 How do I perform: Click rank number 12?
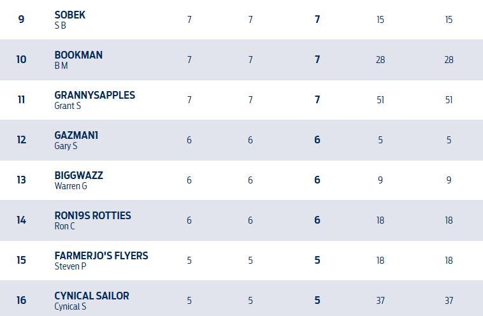(x=21, y=140)
